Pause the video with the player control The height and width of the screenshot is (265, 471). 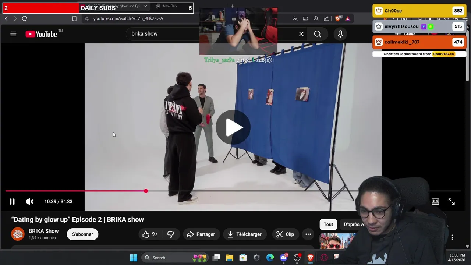pos(12,202)
